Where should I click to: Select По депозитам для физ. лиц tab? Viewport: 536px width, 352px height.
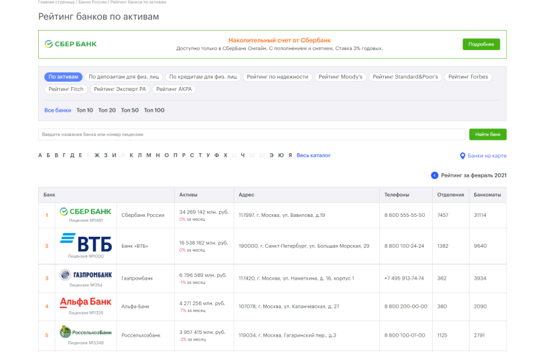click(124, 77)
